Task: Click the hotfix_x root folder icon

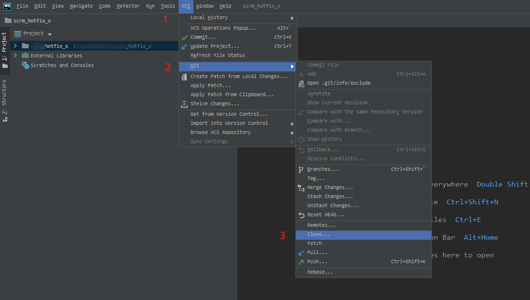Action: pyautogui.click(x=25, y=46)
